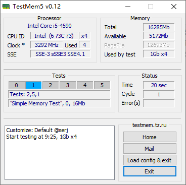Click the Total memory 16285Mb value
This screenshot has width=186, height=185.
click(159, 27)
